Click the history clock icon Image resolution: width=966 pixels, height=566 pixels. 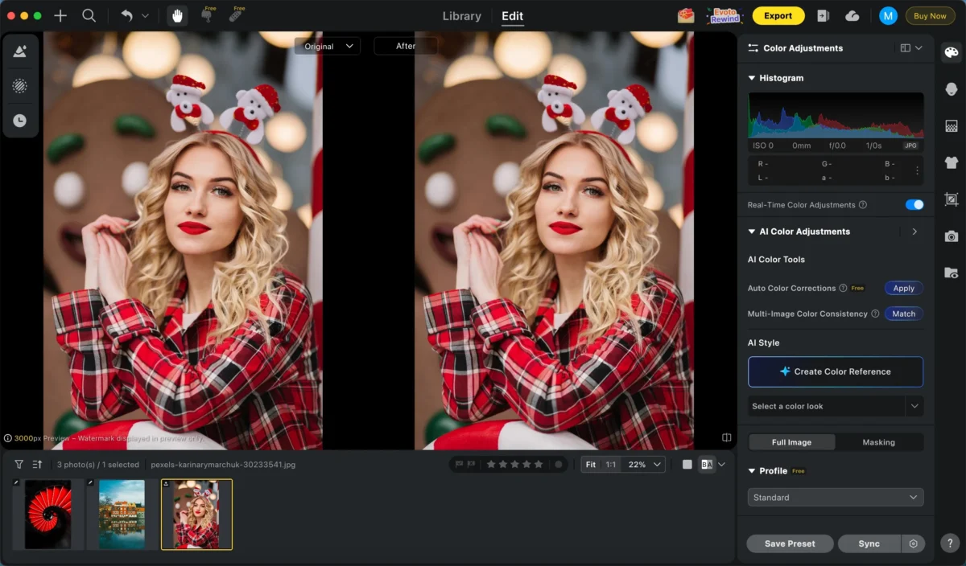pyautogui.click(x=20, y=121)
